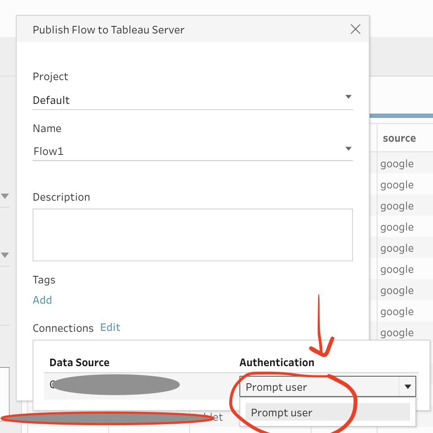
Task: Close the Publish Flow dialog
Action: 356,29
